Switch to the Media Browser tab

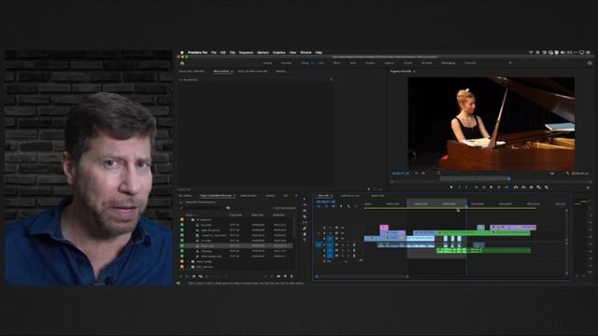coord(249,196)
